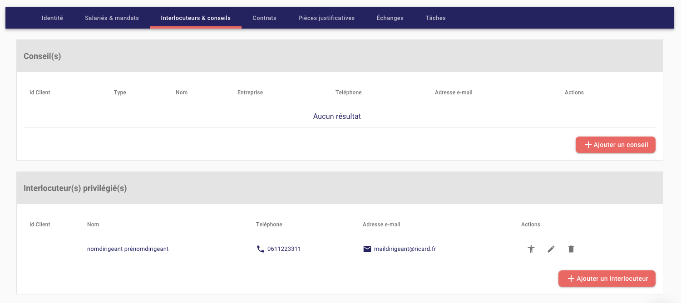Click the phone number 0611223311
This screenshot has width=681, height=303.
[x=284, y=249]
